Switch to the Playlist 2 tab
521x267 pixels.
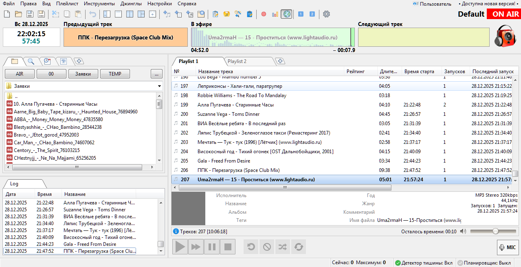(237, 61)
